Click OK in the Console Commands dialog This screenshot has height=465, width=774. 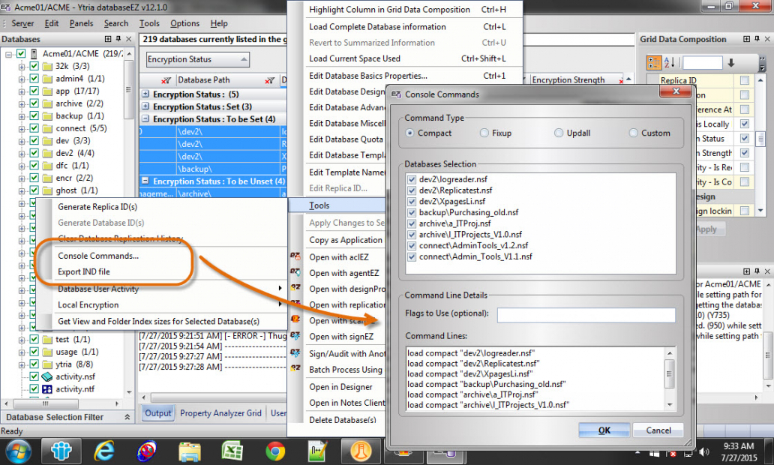click(604, 430)
